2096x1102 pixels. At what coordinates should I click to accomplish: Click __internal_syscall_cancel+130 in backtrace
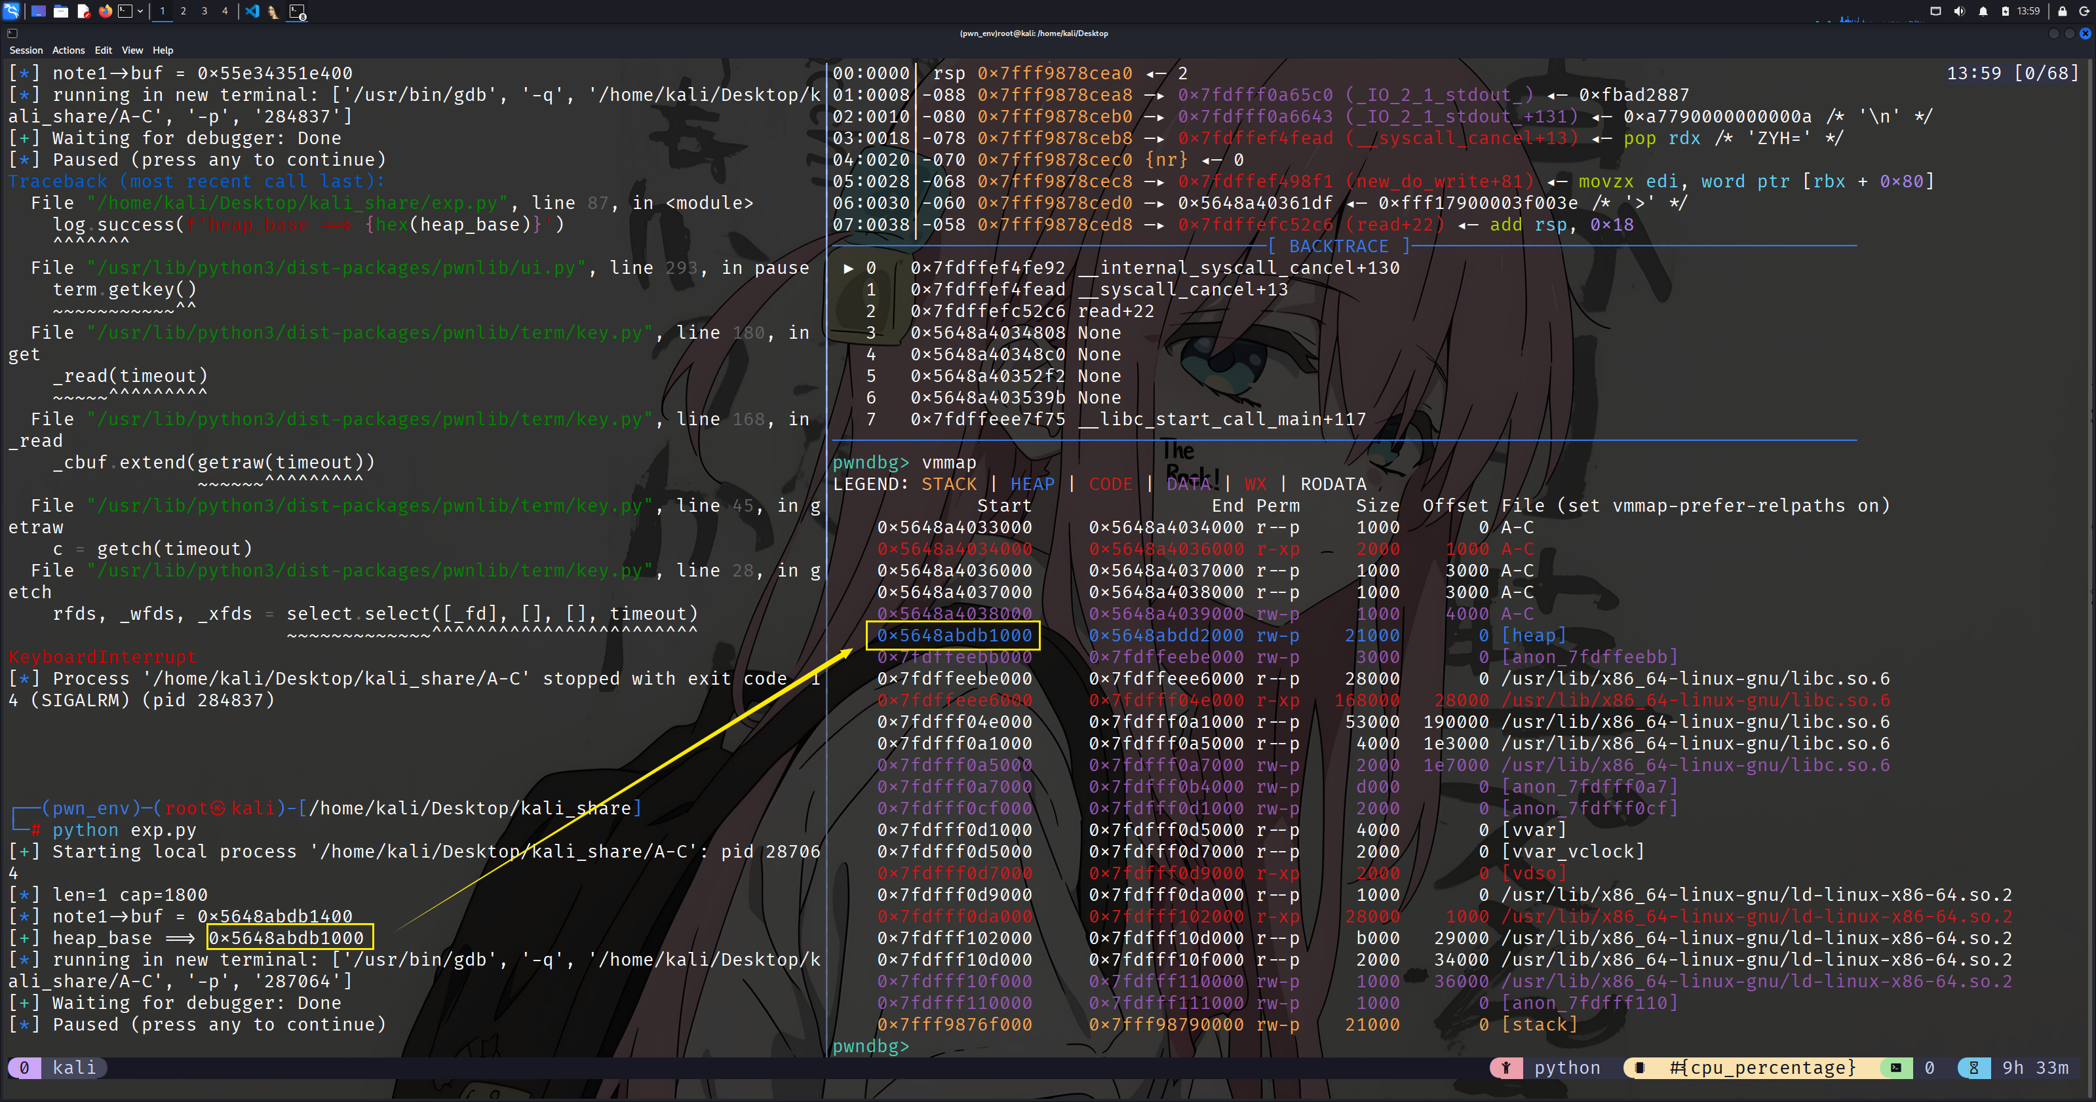tap(1239, 267)
